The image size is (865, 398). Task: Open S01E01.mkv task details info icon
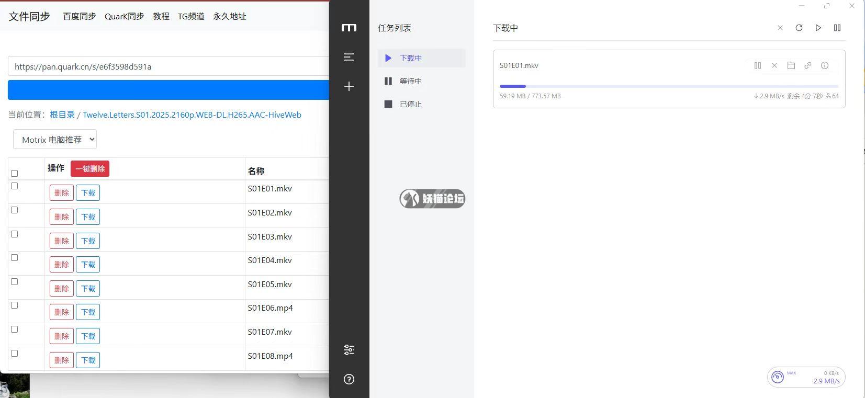pyautogui.click(x=825, y=65)
